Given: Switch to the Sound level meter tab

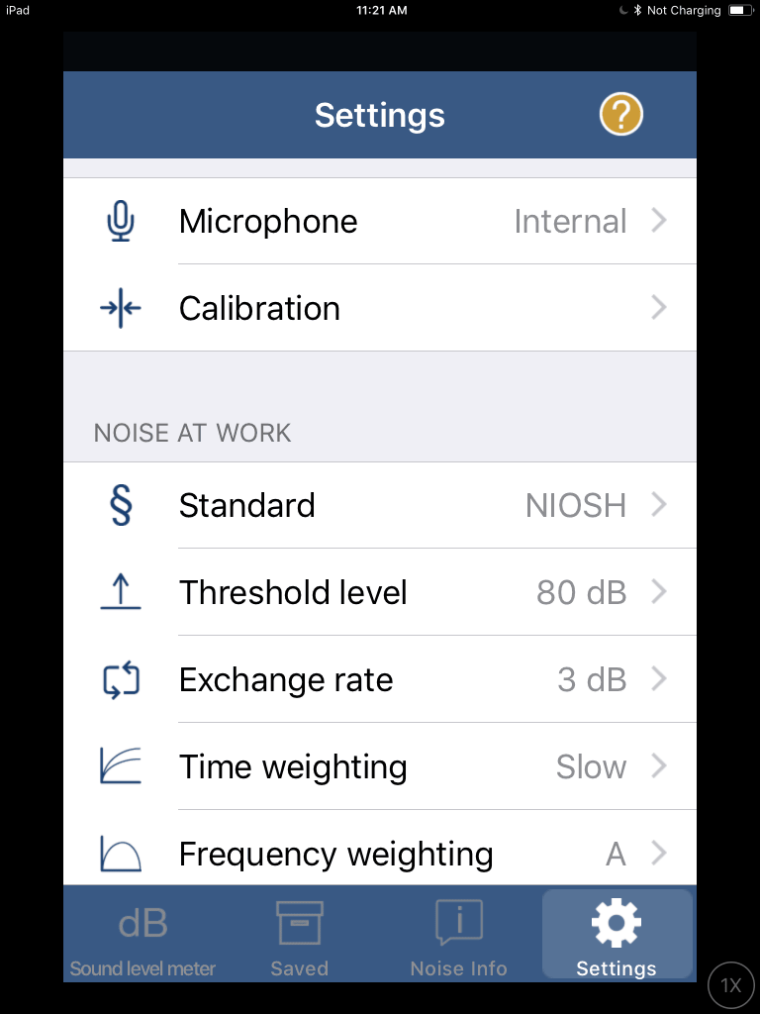Looking at the screenshot, I should (x=142, y=935).
